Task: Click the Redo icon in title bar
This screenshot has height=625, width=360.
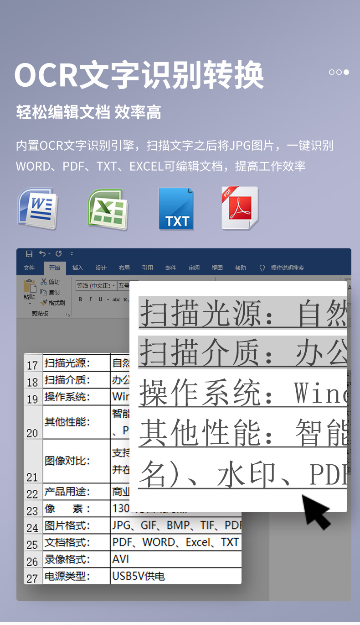Action: click(x=58, y=253)
